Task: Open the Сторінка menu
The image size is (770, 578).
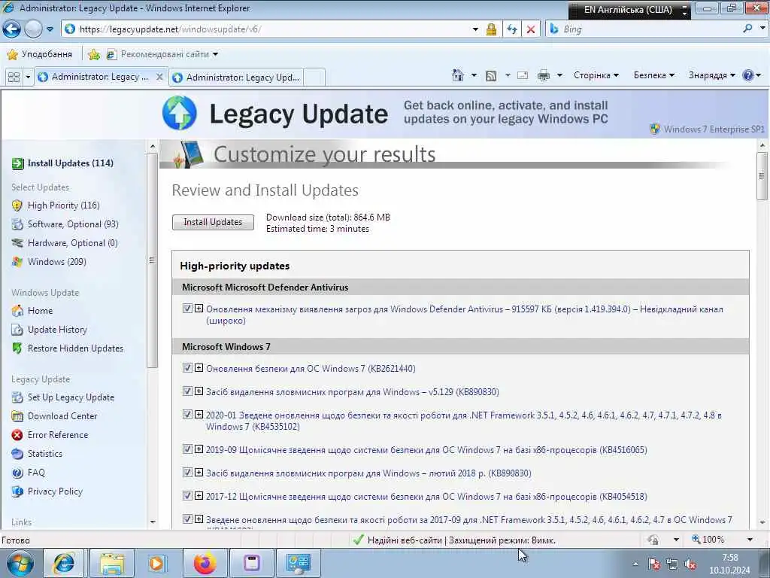Action: pyautogui.click(x=596, y=75)
